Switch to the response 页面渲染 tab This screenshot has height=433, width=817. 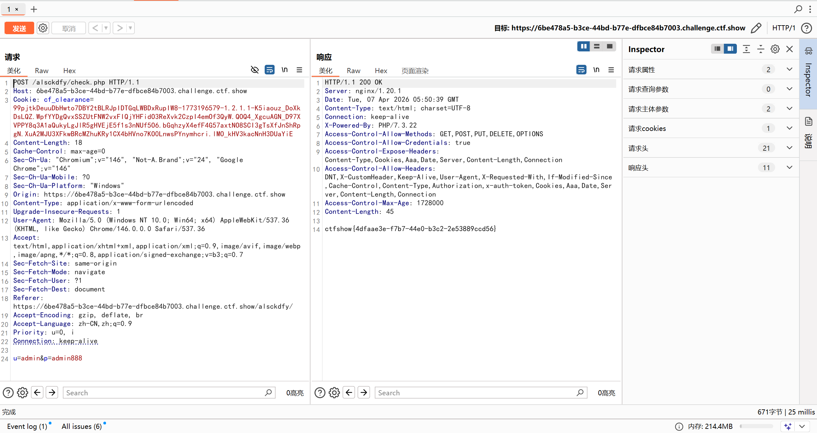coord(415,71)
